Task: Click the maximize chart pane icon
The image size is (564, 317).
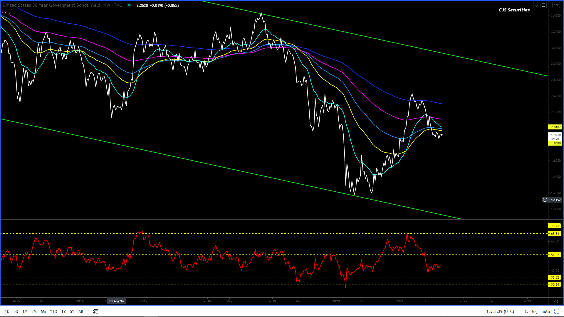Action: 543,5
